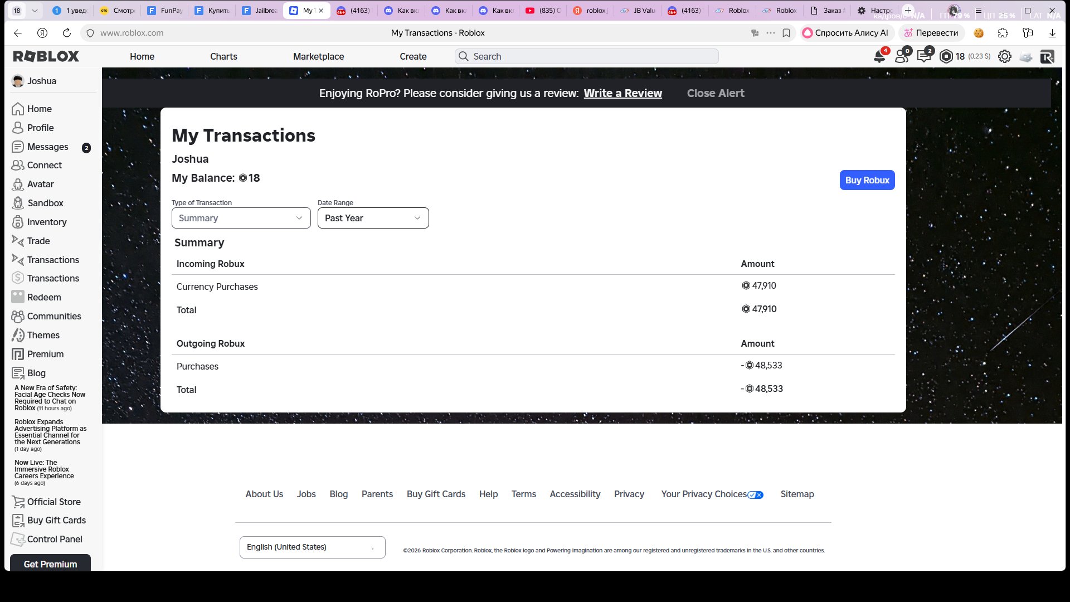This screenshot has width=1070, height=602.
Task: Switch to the FunPay browser tab
Action: point(165,11)
